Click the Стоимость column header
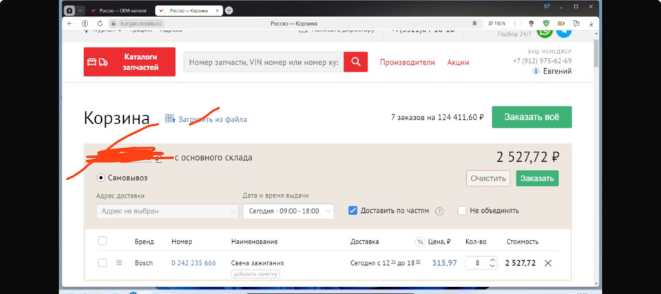The image size is (661, 294). point(523,242)
